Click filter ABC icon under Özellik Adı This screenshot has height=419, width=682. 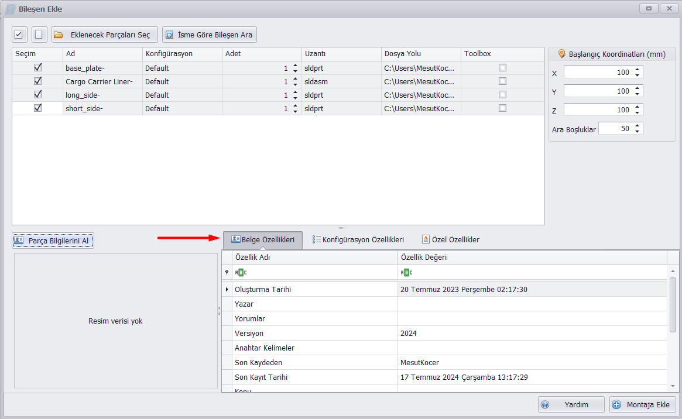click(241, 273)
